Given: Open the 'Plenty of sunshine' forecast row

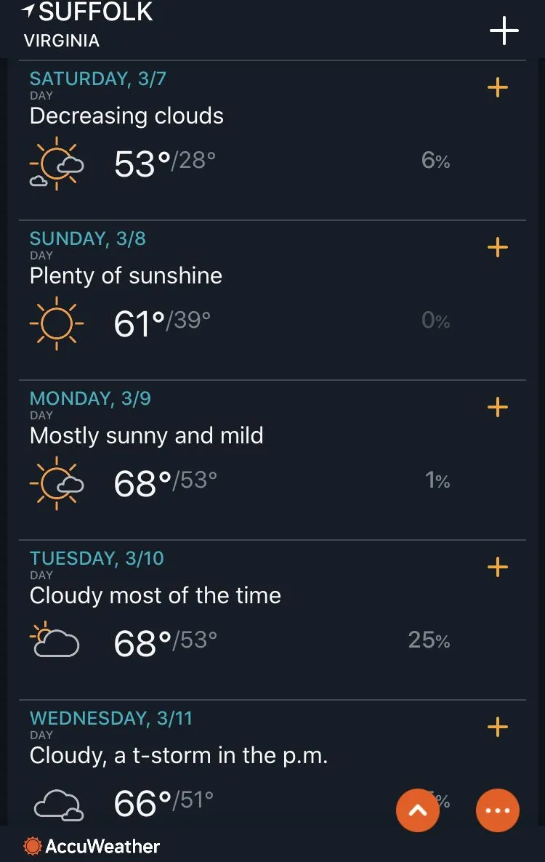Looking at the screenshot, I should [126, 276].
